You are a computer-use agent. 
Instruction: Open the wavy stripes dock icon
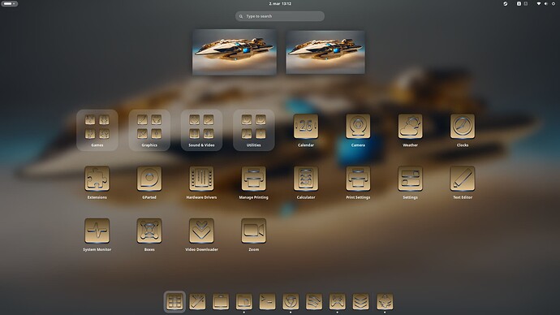click(x=314, y=302)
